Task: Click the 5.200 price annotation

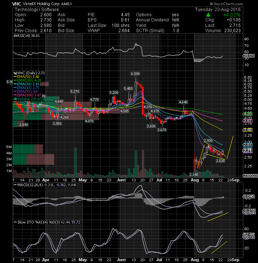Action: pos(114,93)
